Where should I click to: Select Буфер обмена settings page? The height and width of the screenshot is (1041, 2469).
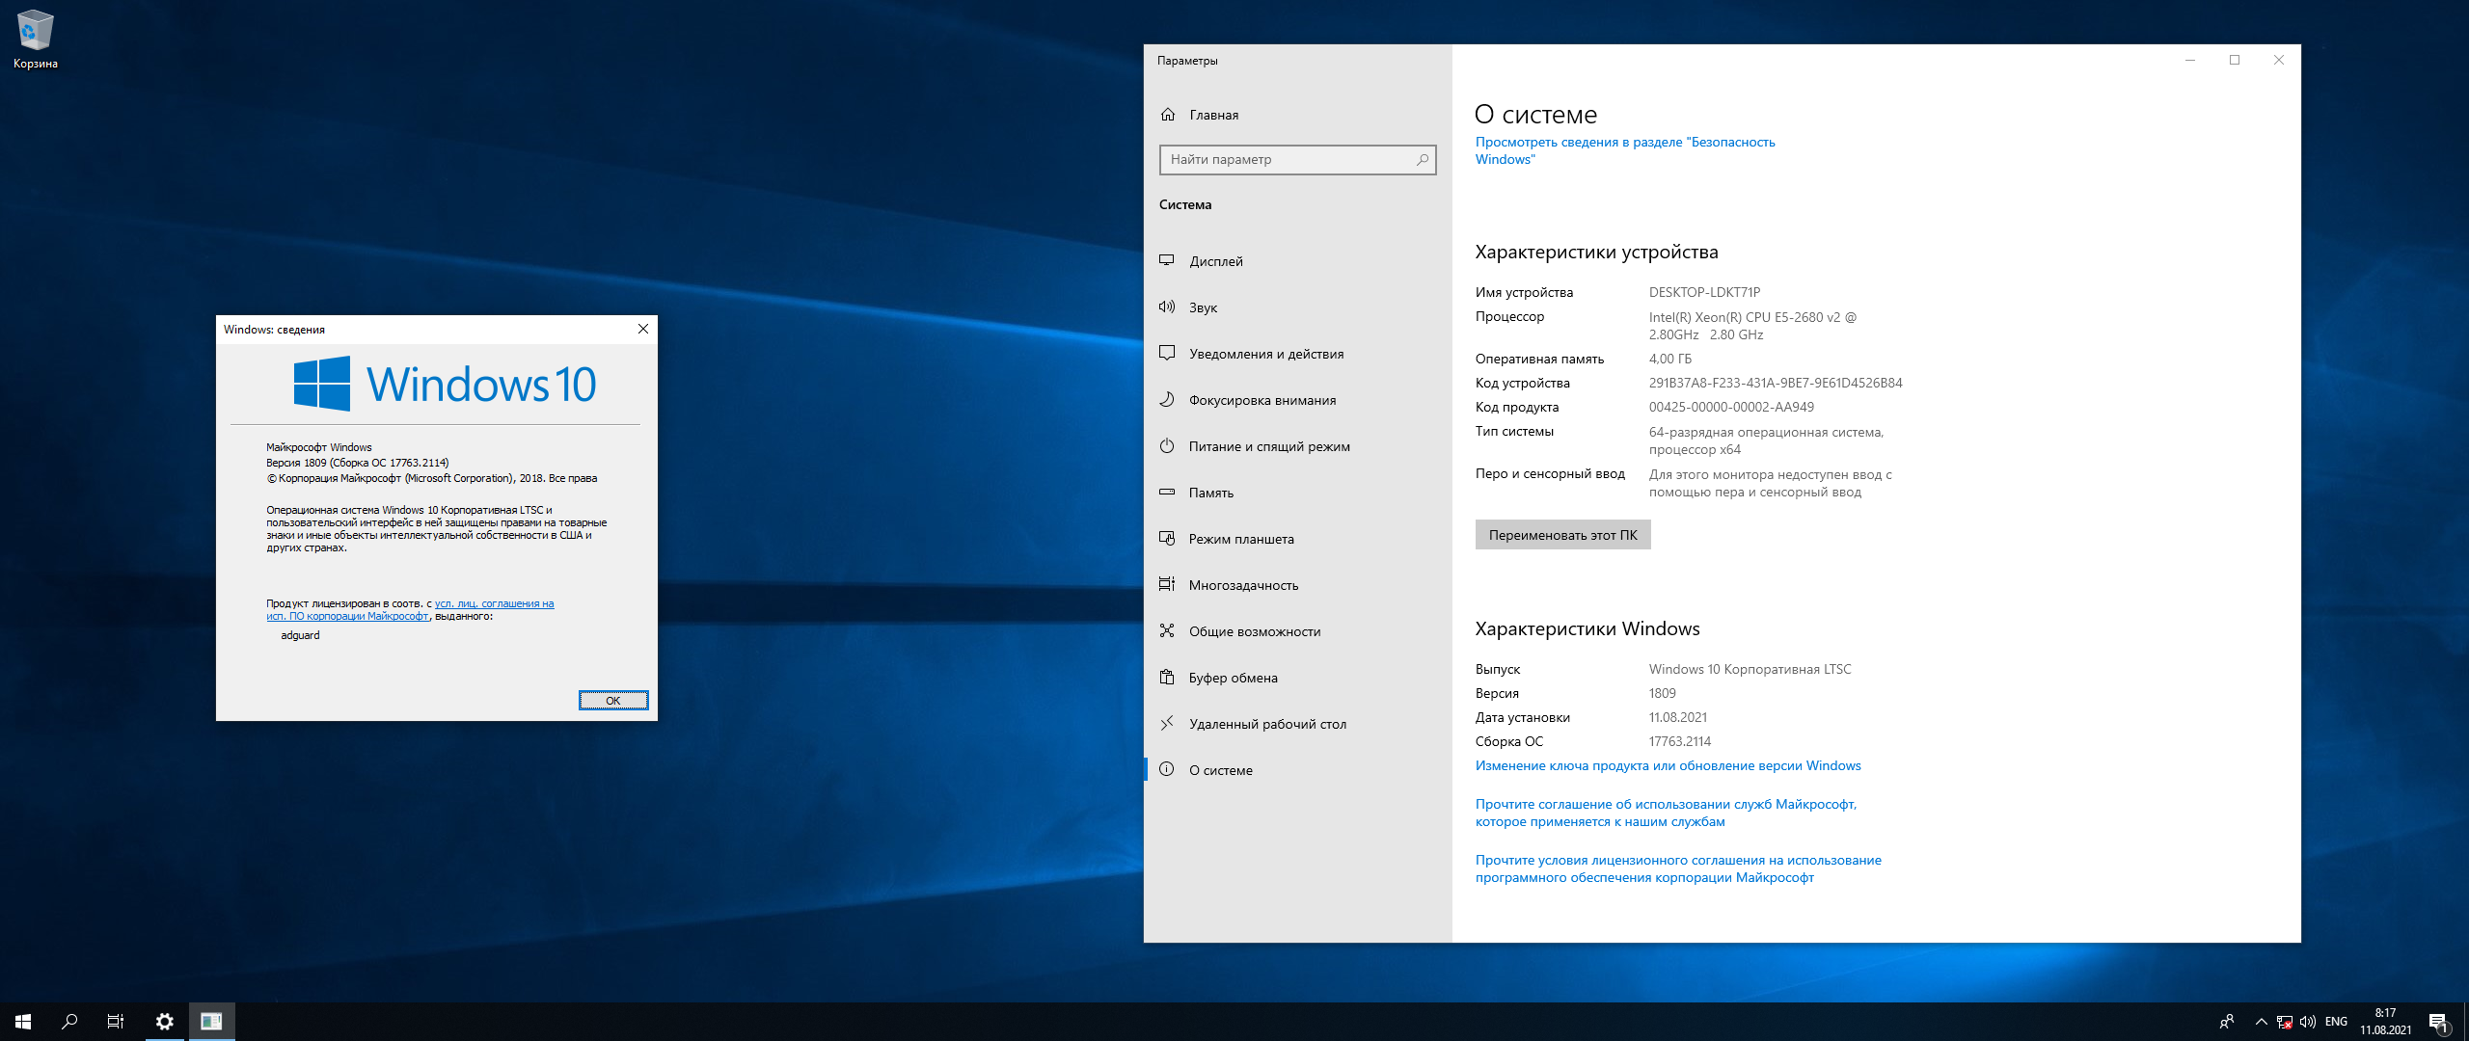[1298, 678]
